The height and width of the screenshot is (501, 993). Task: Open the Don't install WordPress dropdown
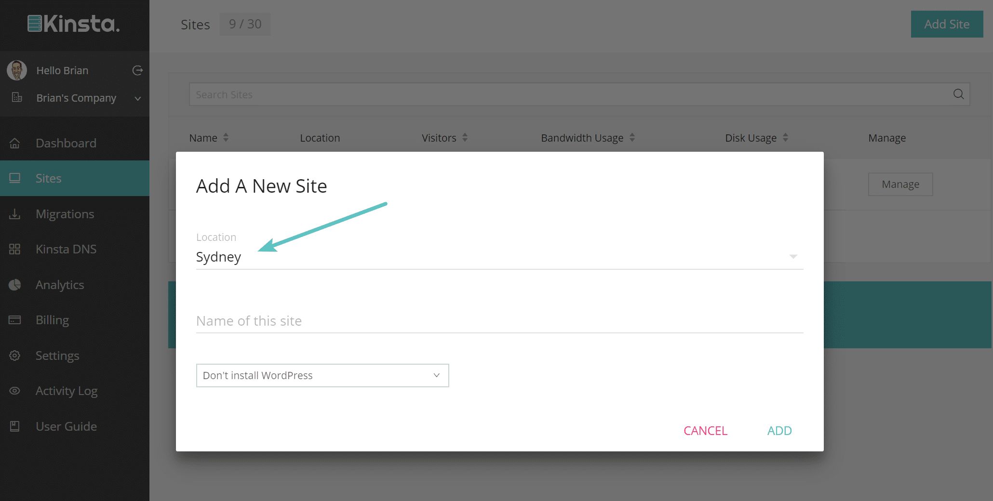(x=322, y=375)
